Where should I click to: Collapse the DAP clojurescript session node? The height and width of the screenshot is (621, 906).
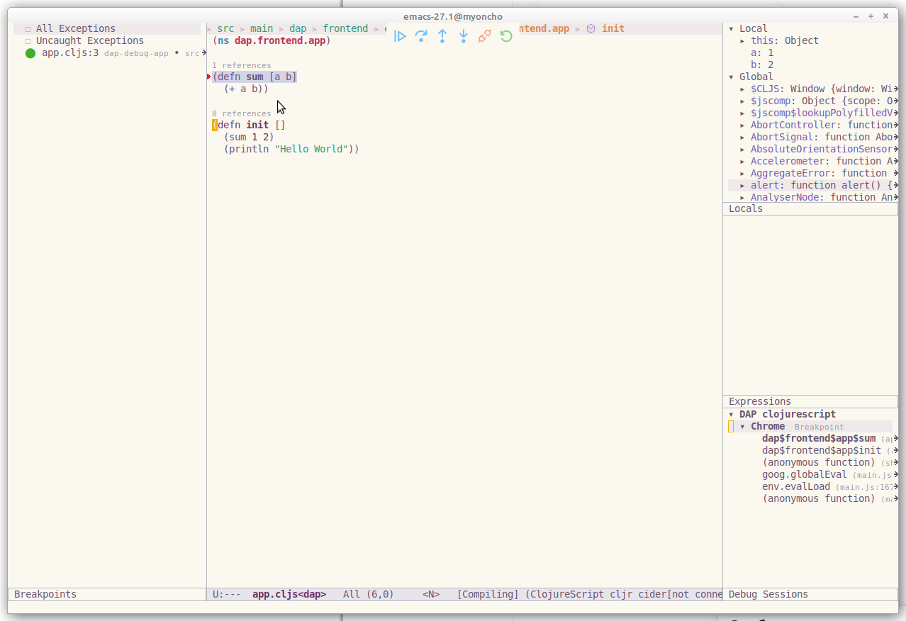coord(732,415)
